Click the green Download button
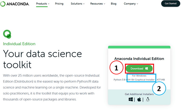The width and height of the screenshot is (181, 110). (x=139, y=68)
